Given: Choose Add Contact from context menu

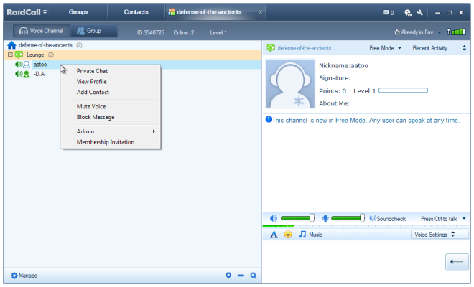Looking at the screenshot, I should tap(93, 92).
